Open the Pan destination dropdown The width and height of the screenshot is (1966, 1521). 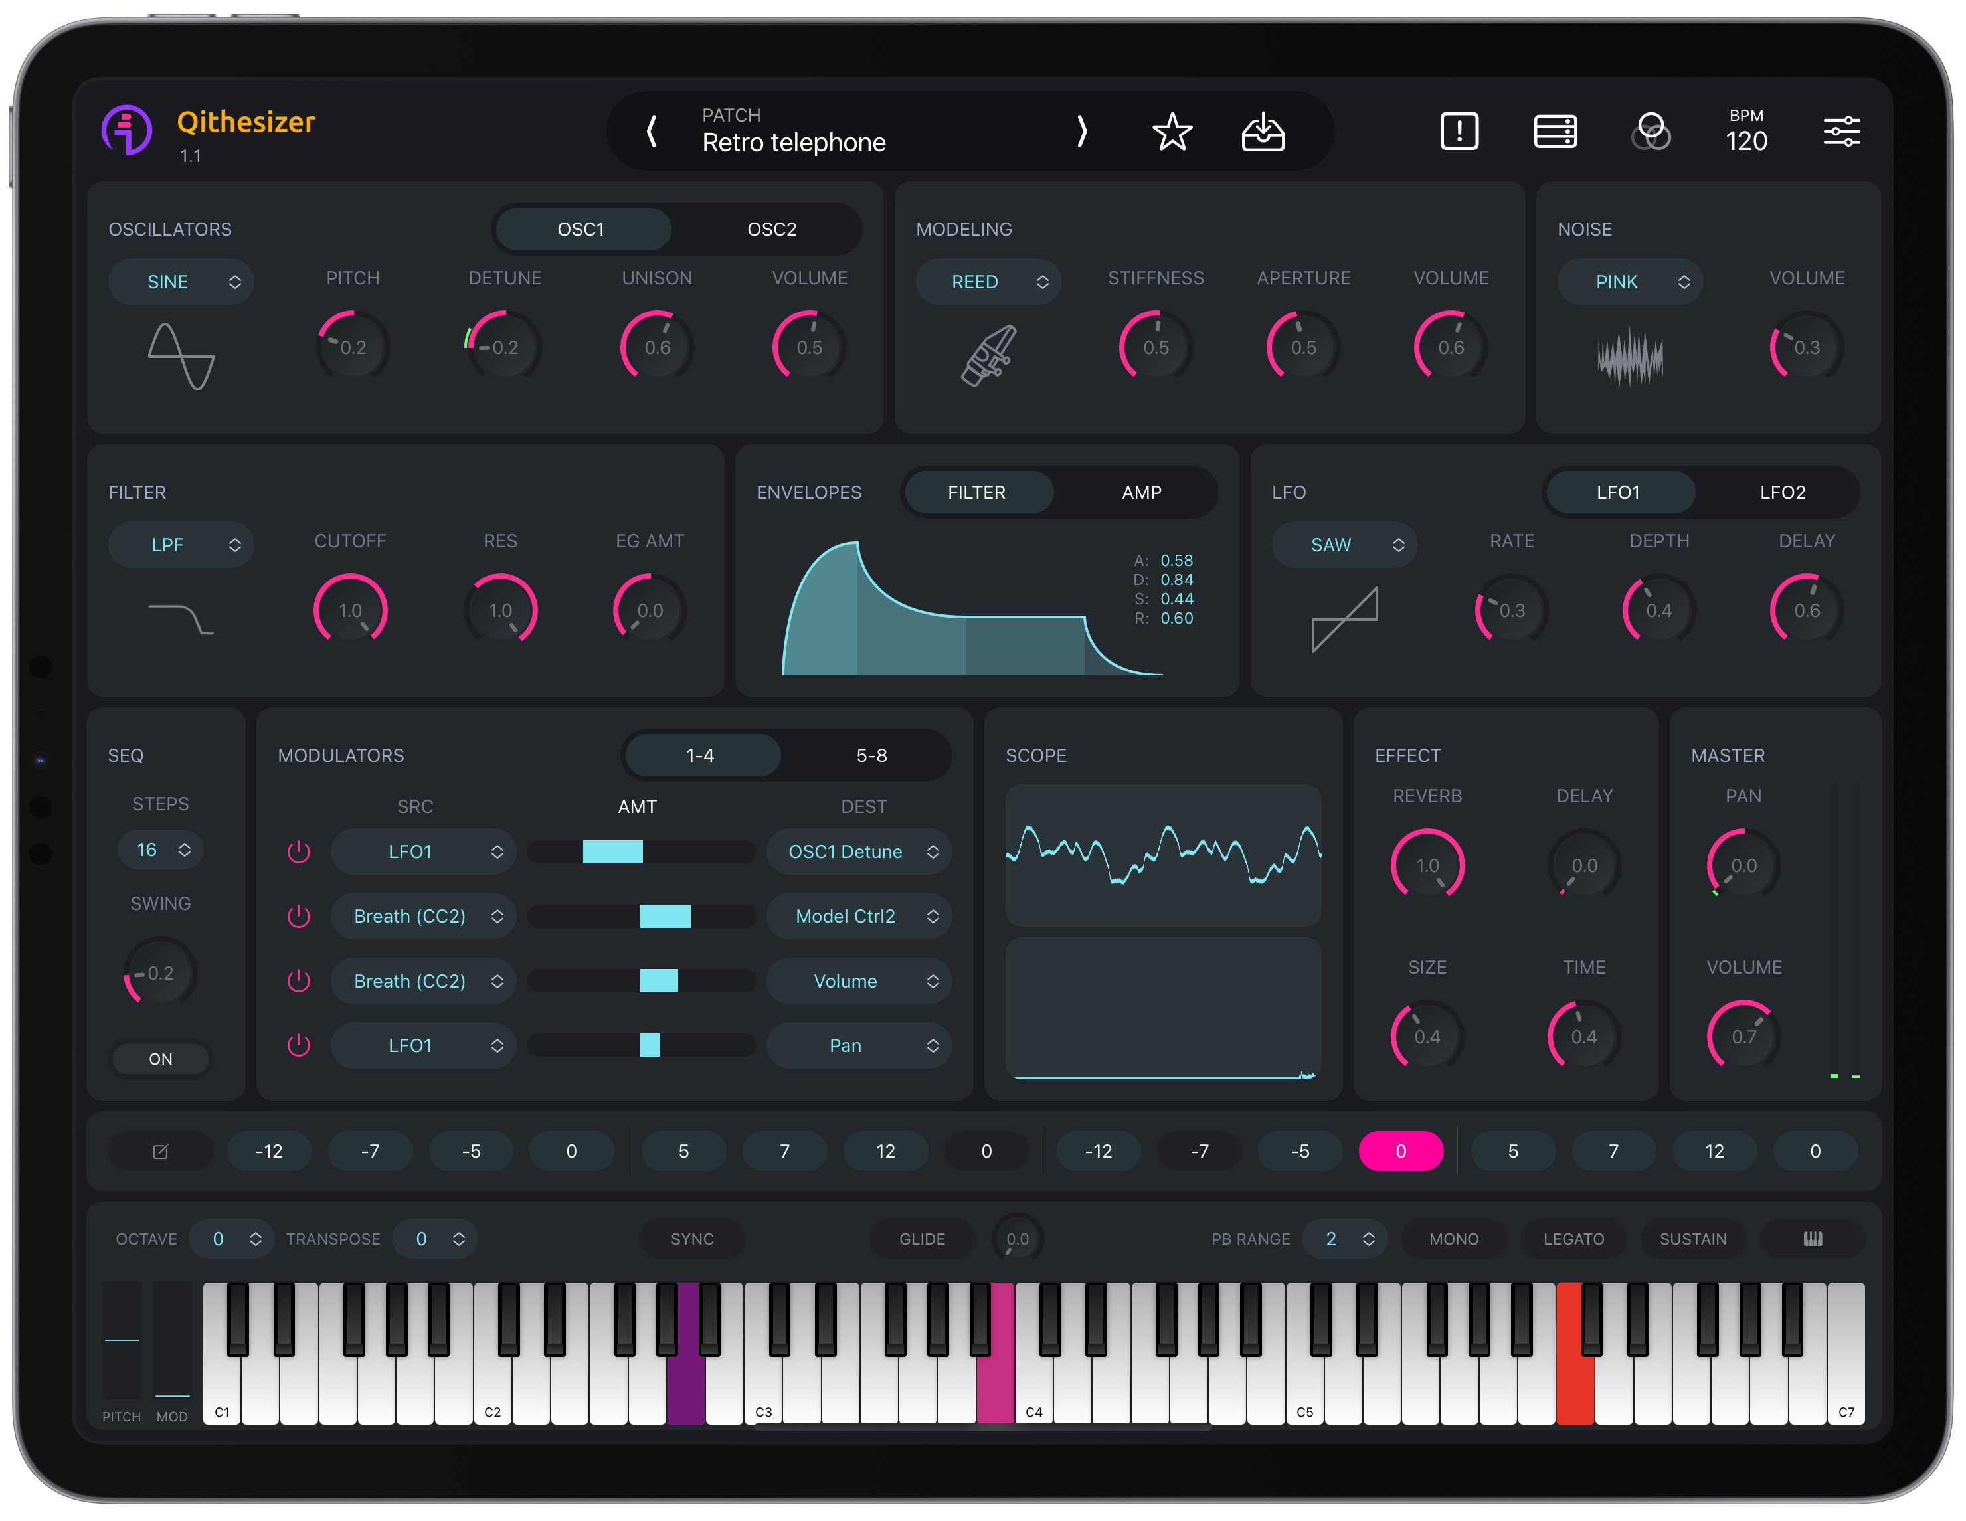click(x=859, y=1045)
